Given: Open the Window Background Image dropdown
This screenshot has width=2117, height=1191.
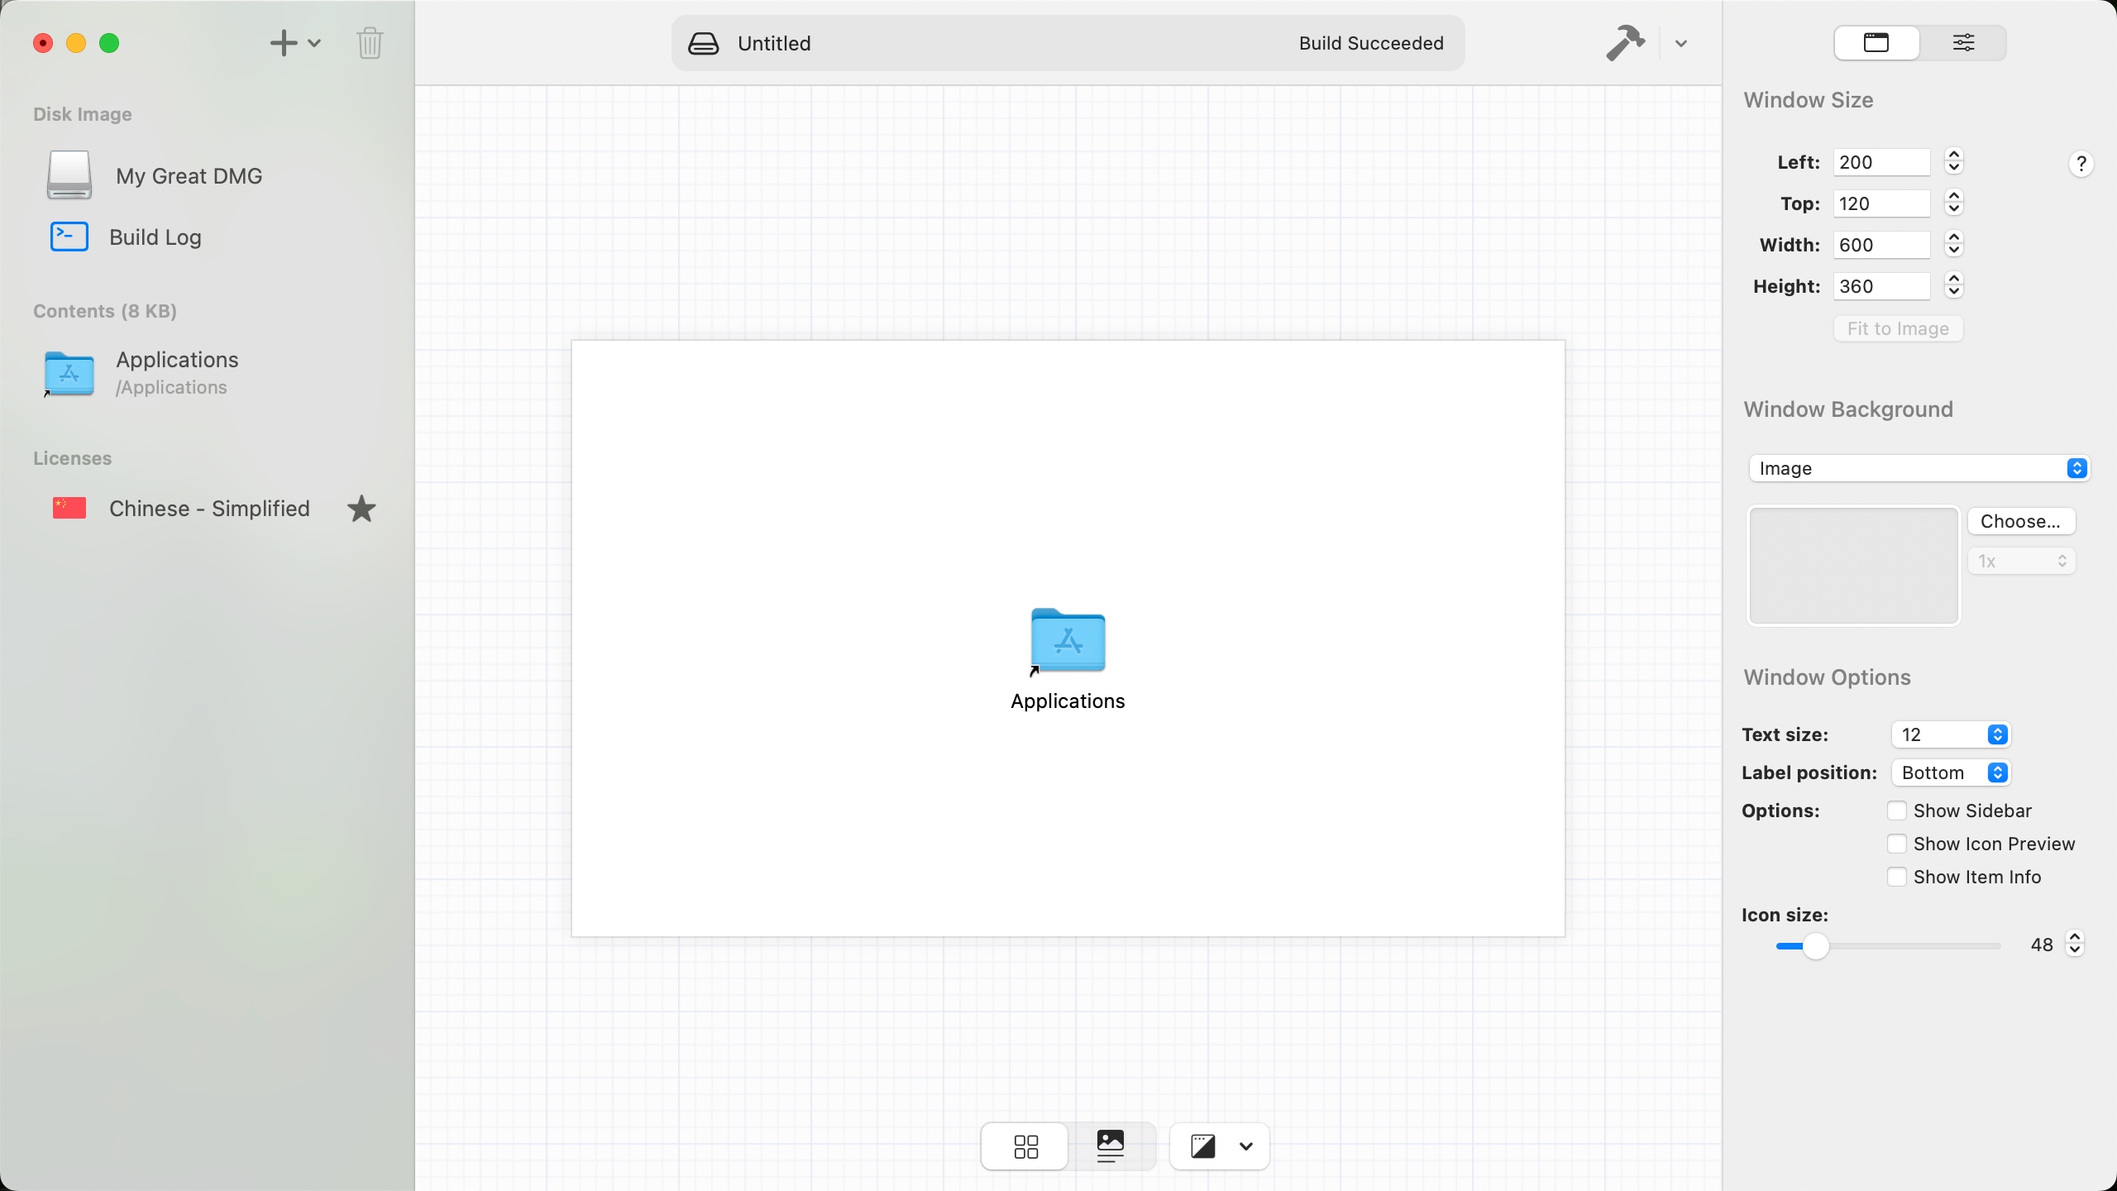Looking at the screenshot, I should tap(1919, 468).
